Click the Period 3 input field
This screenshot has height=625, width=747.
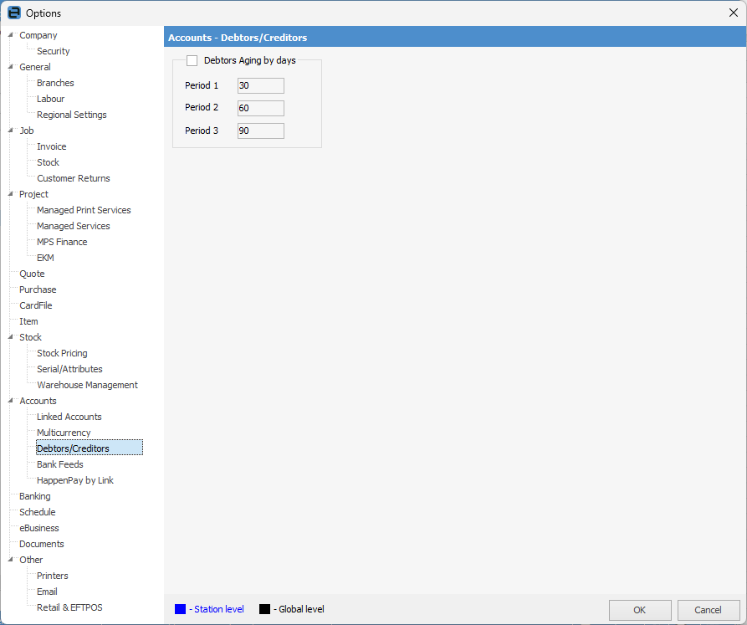click(261, 131)
